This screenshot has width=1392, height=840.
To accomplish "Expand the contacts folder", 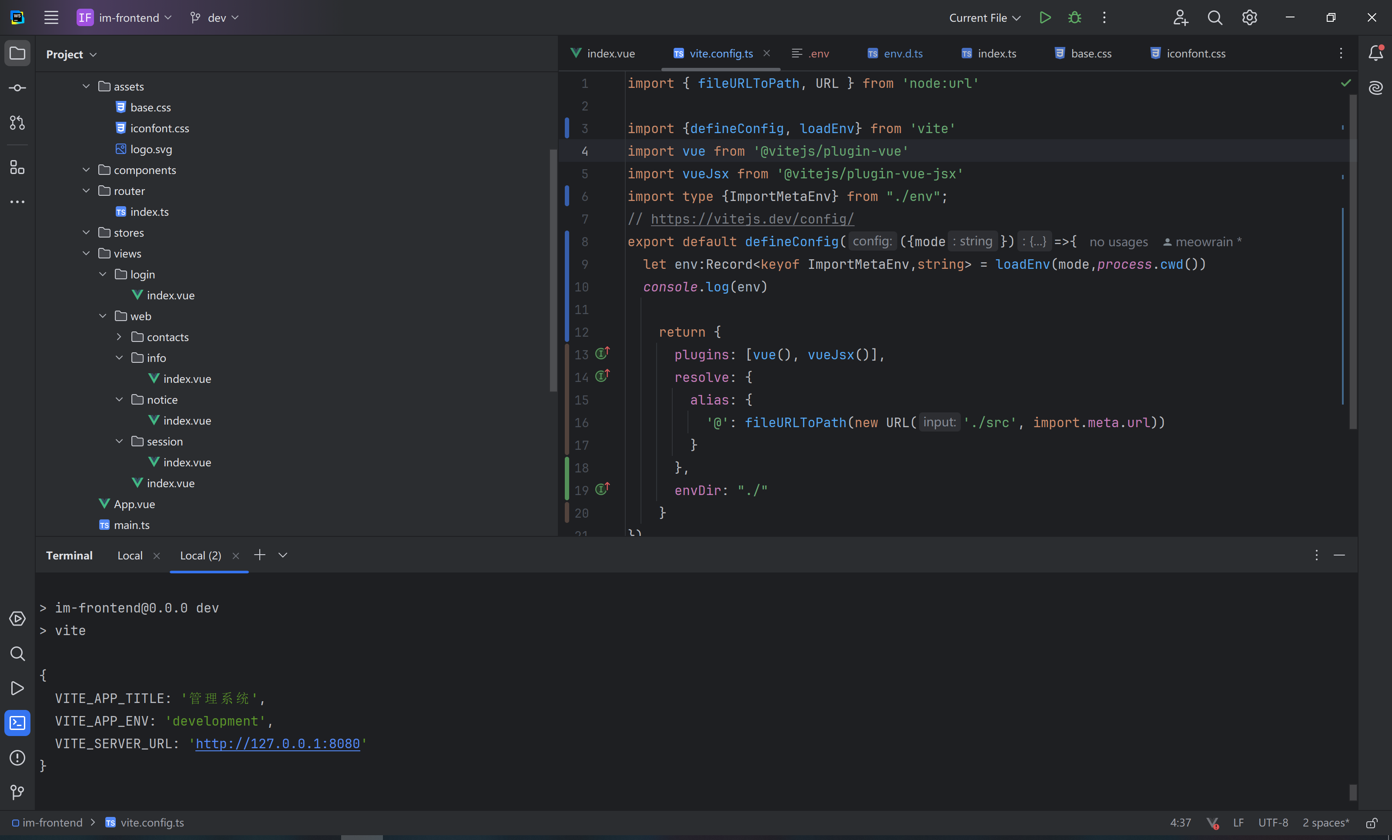I will click(119, 337).
